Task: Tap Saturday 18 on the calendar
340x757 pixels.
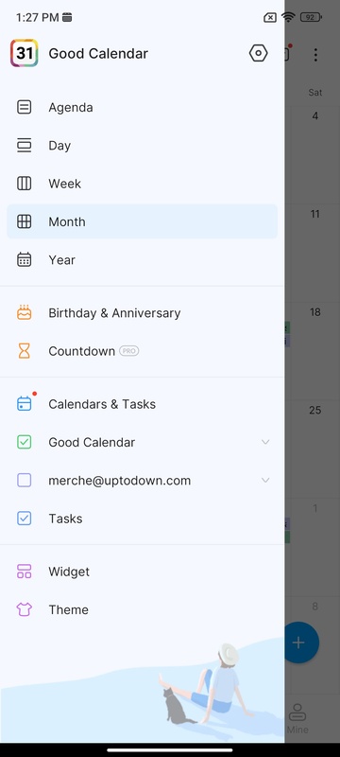Action: (314, 312)
